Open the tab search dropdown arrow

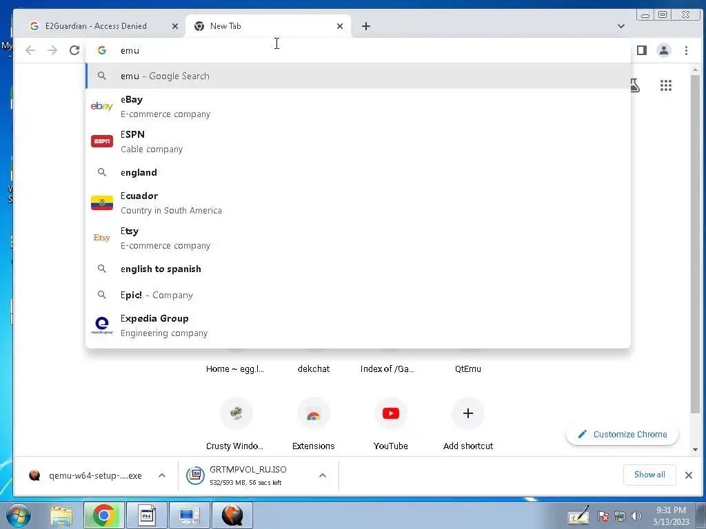(x=621, y=26)
